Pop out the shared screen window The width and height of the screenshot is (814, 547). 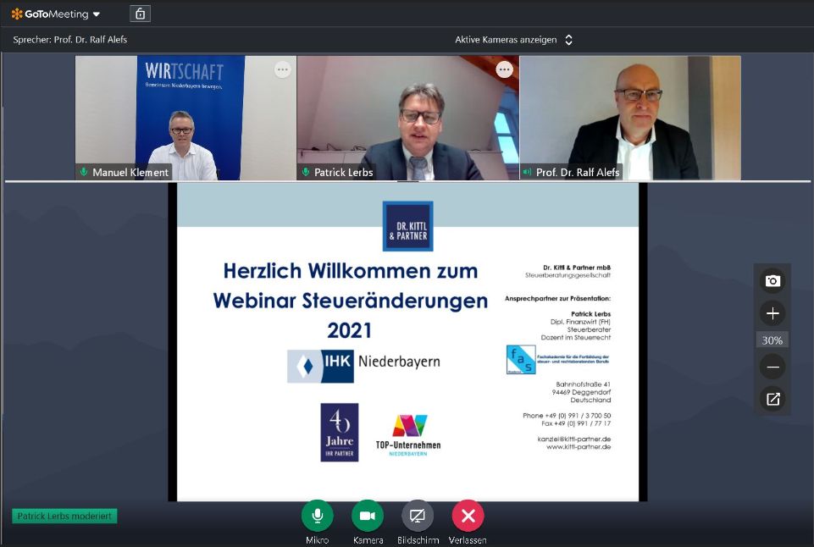[772, 399]
